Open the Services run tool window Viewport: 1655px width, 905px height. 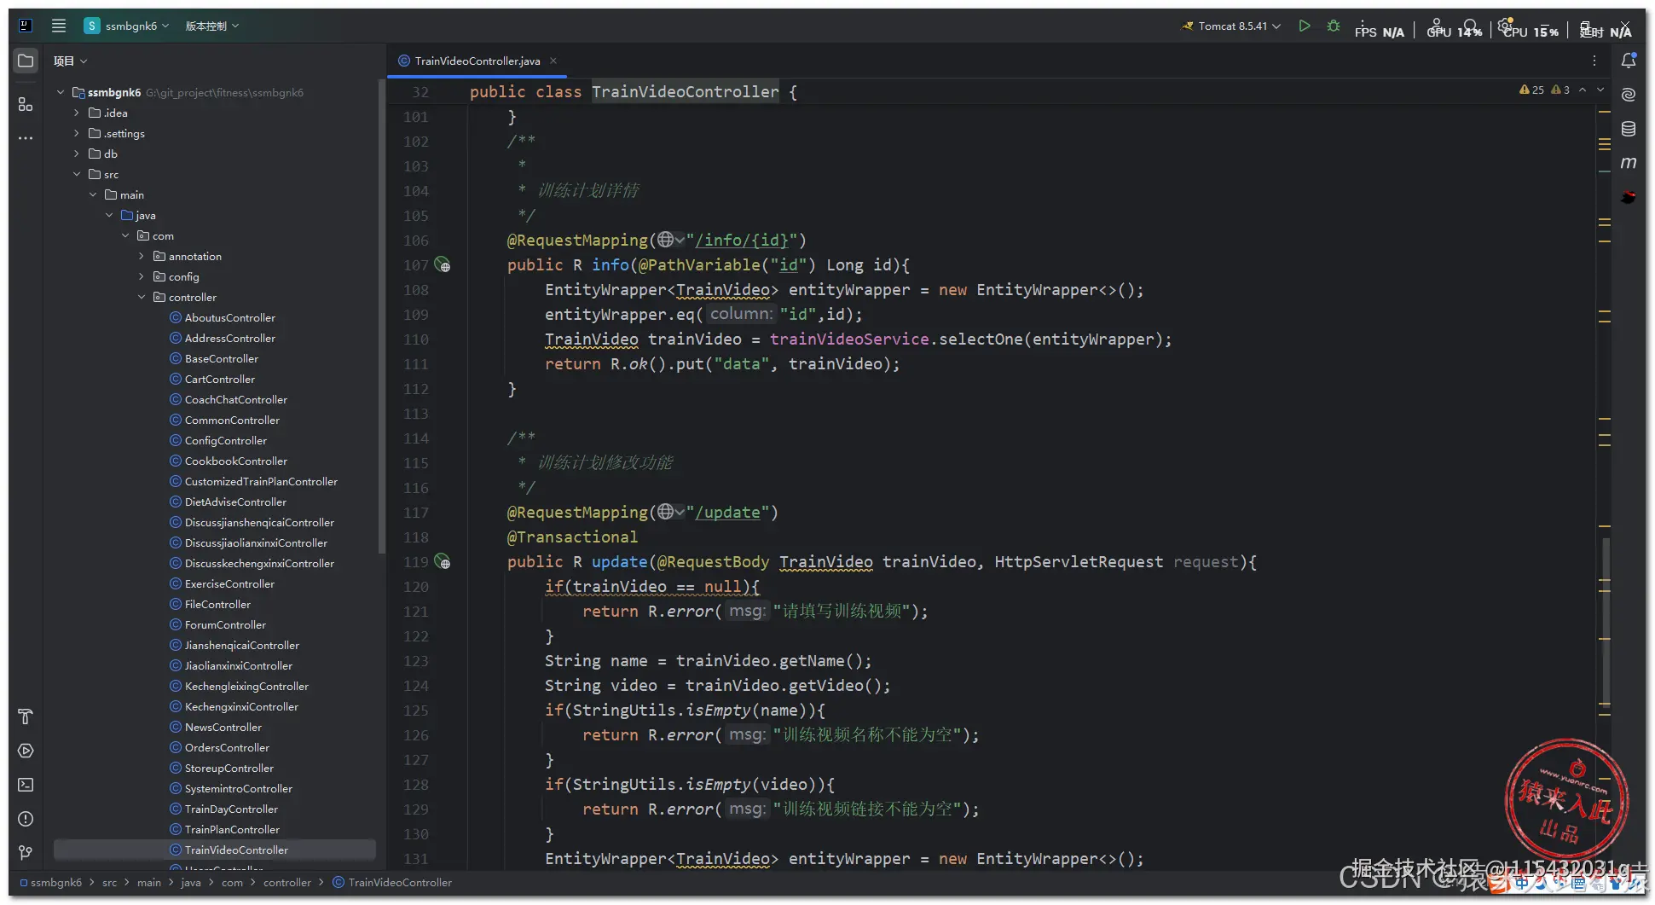pyautogui.click(x=26, y=751)
